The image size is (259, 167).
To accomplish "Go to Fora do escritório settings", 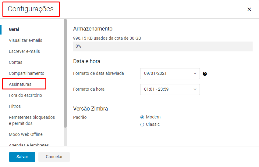I will 25,95.
